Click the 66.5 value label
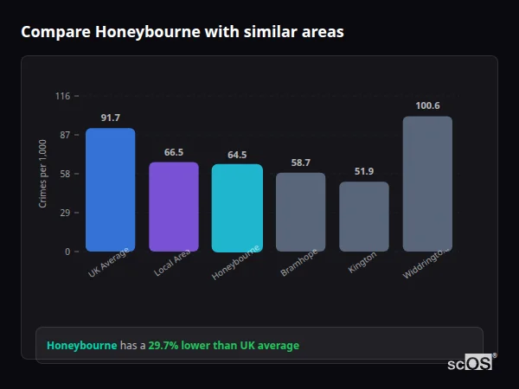519x389 pixels. coord(174,152)
